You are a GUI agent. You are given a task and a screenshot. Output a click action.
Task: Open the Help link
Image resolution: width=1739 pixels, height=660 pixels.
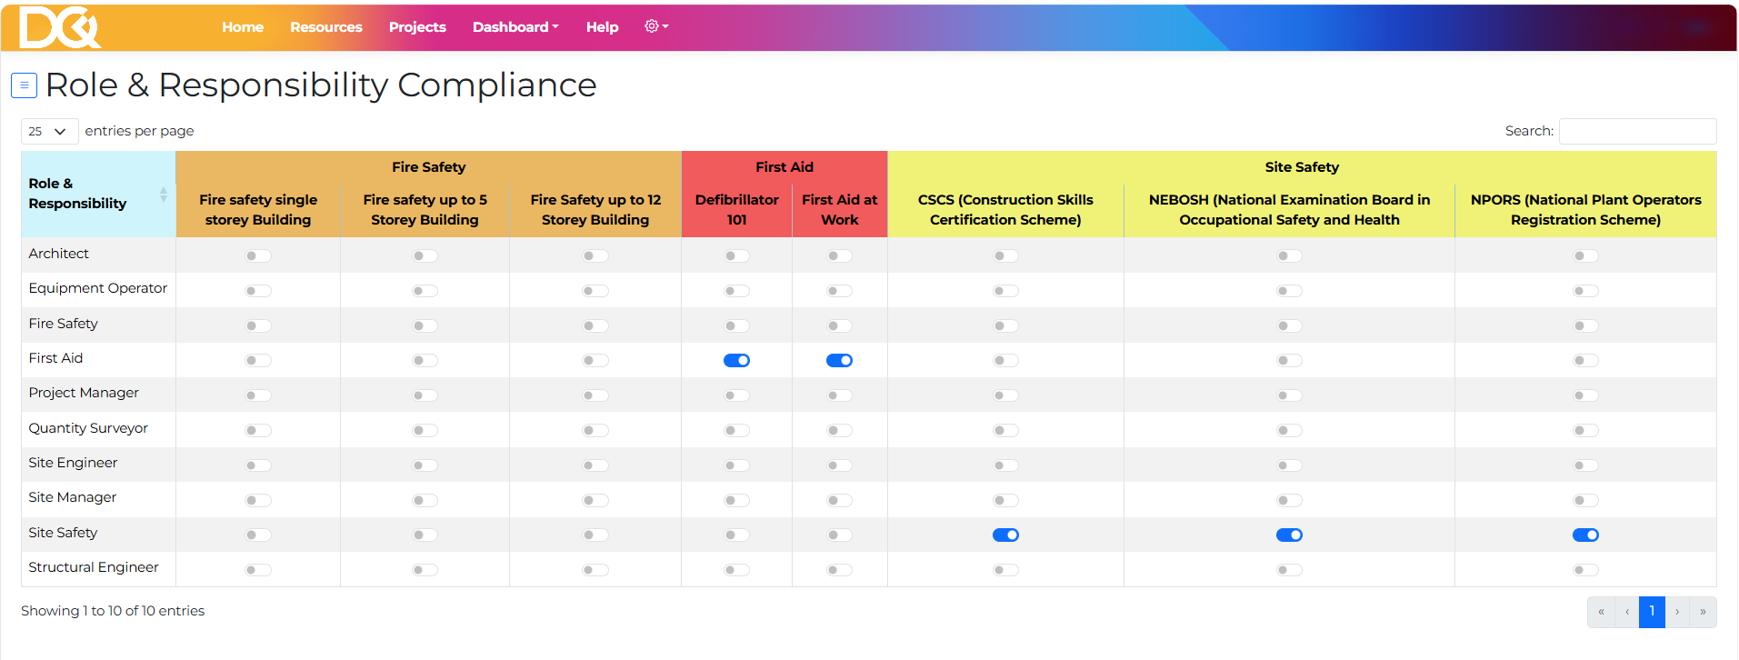coord(602,27)
